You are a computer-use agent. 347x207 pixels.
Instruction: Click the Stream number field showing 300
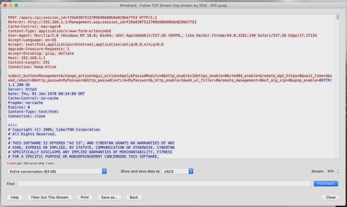(331, 171)
